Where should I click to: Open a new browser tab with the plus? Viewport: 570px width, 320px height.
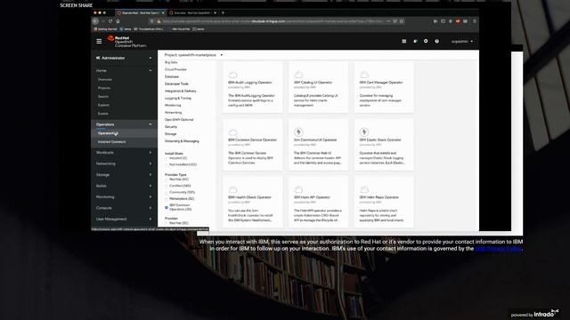tap(223, 12)
